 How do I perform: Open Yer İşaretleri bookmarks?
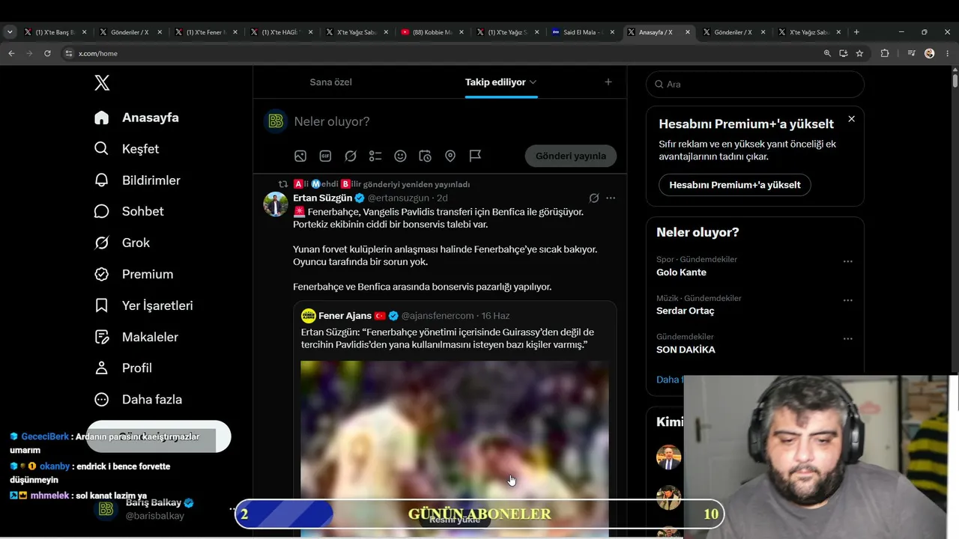(x=144, y=305)
